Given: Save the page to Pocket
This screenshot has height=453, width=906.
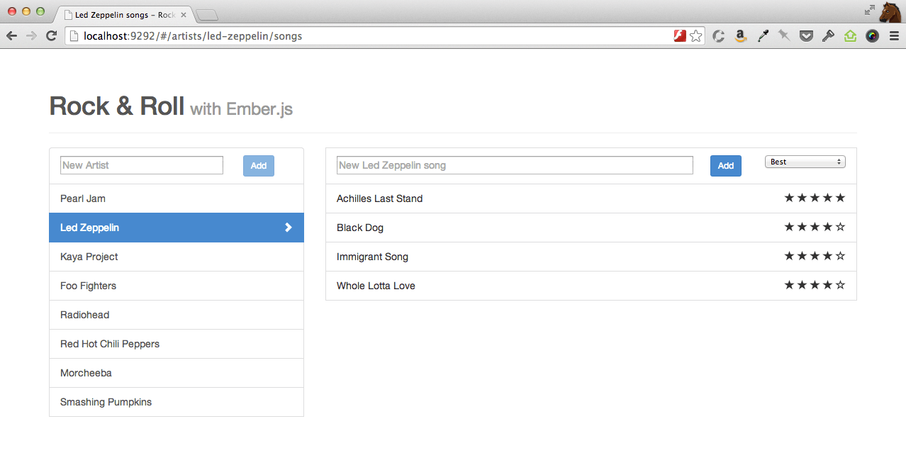Looking at the screenshot, I should pyautogui.click(x=806, y=35).
